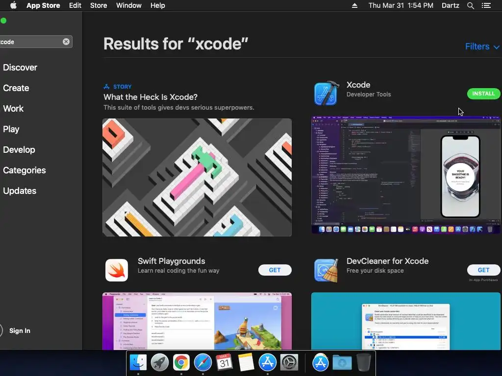Open the Swift Playgrounds screenshot preview
Viewport: 502px width, 376px height.
pyautogui.click(x=197, y=321)
